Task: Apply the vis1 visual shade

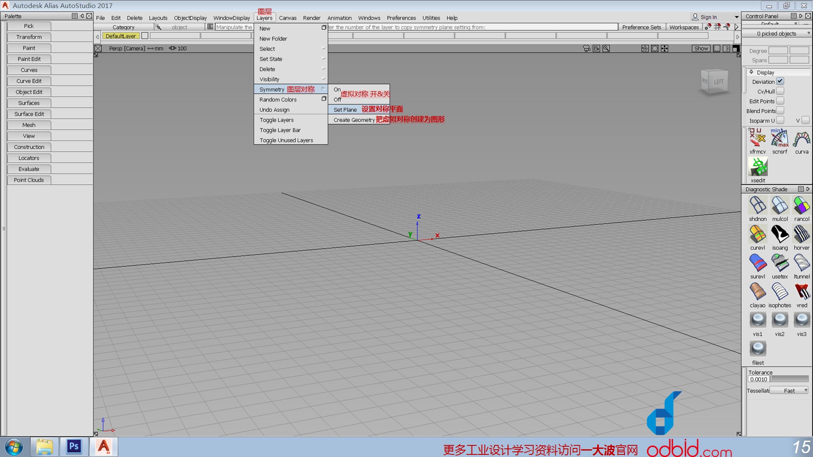Action: pos(758,321)
